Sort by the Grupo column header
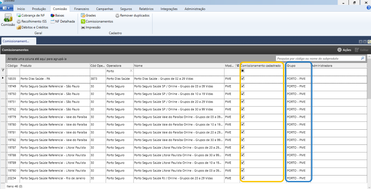The width and height of the screenshot is (371, 189). coord(298,66)
